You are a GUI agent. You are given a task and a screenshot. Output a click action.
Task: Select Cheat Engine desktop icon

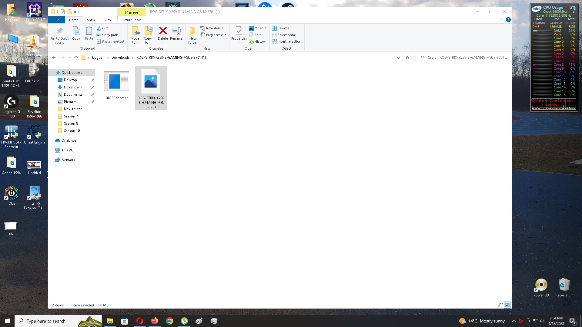tap(34, 135)
